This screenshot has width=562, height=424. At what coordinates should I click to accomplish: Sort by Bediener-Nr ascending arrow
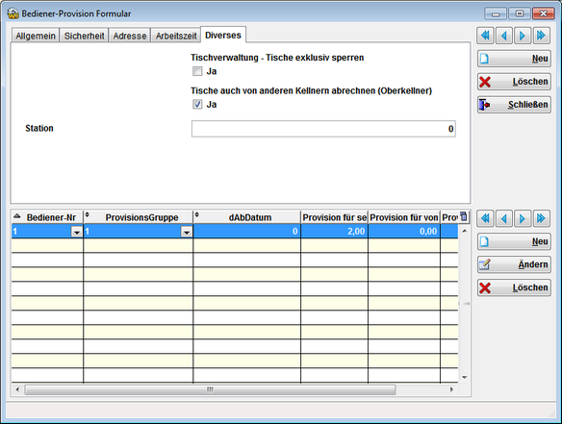click(x=17, y=216)
